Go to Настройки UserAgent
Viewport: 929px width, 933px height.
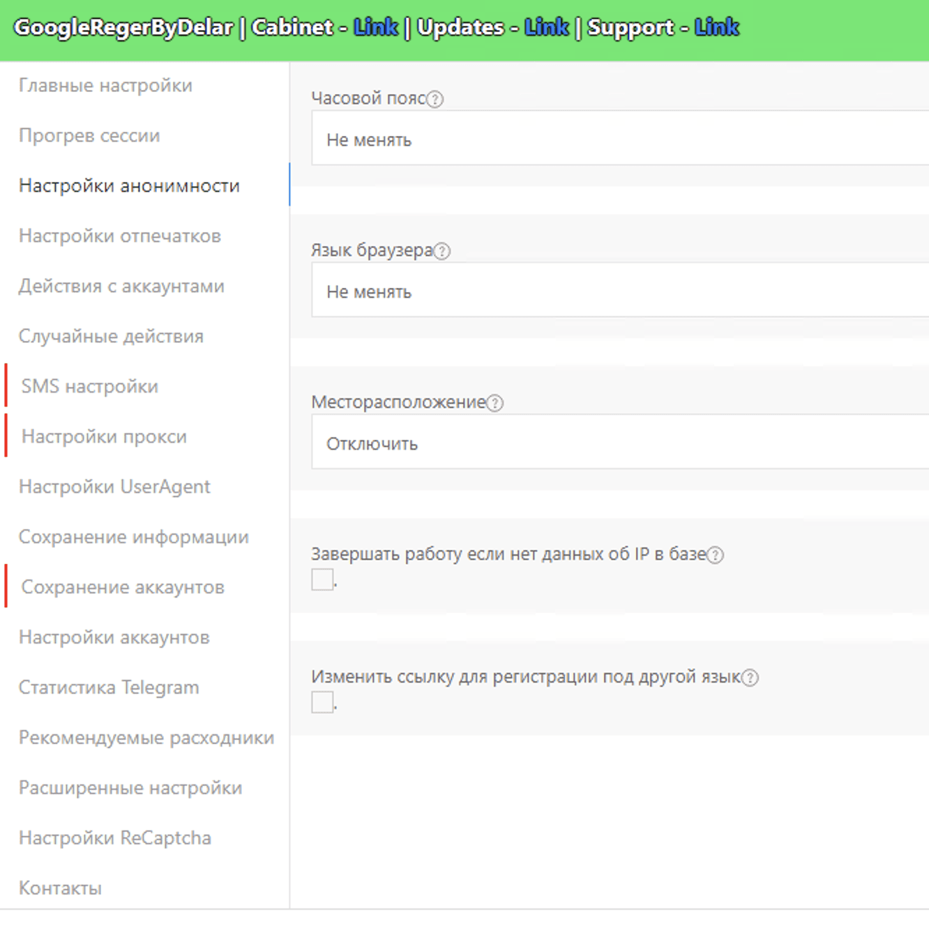(x=114, y=487)
